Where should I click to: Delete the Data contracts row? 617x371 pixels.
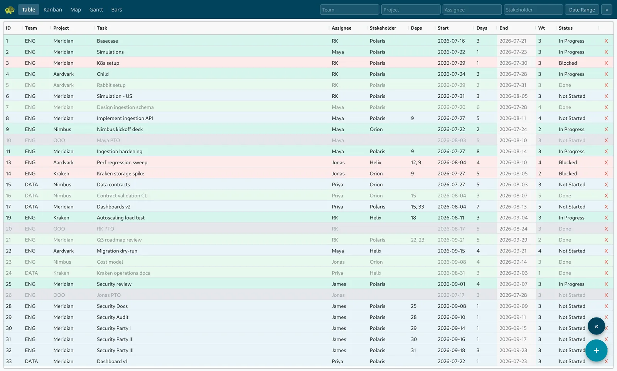tap(606, 185)
